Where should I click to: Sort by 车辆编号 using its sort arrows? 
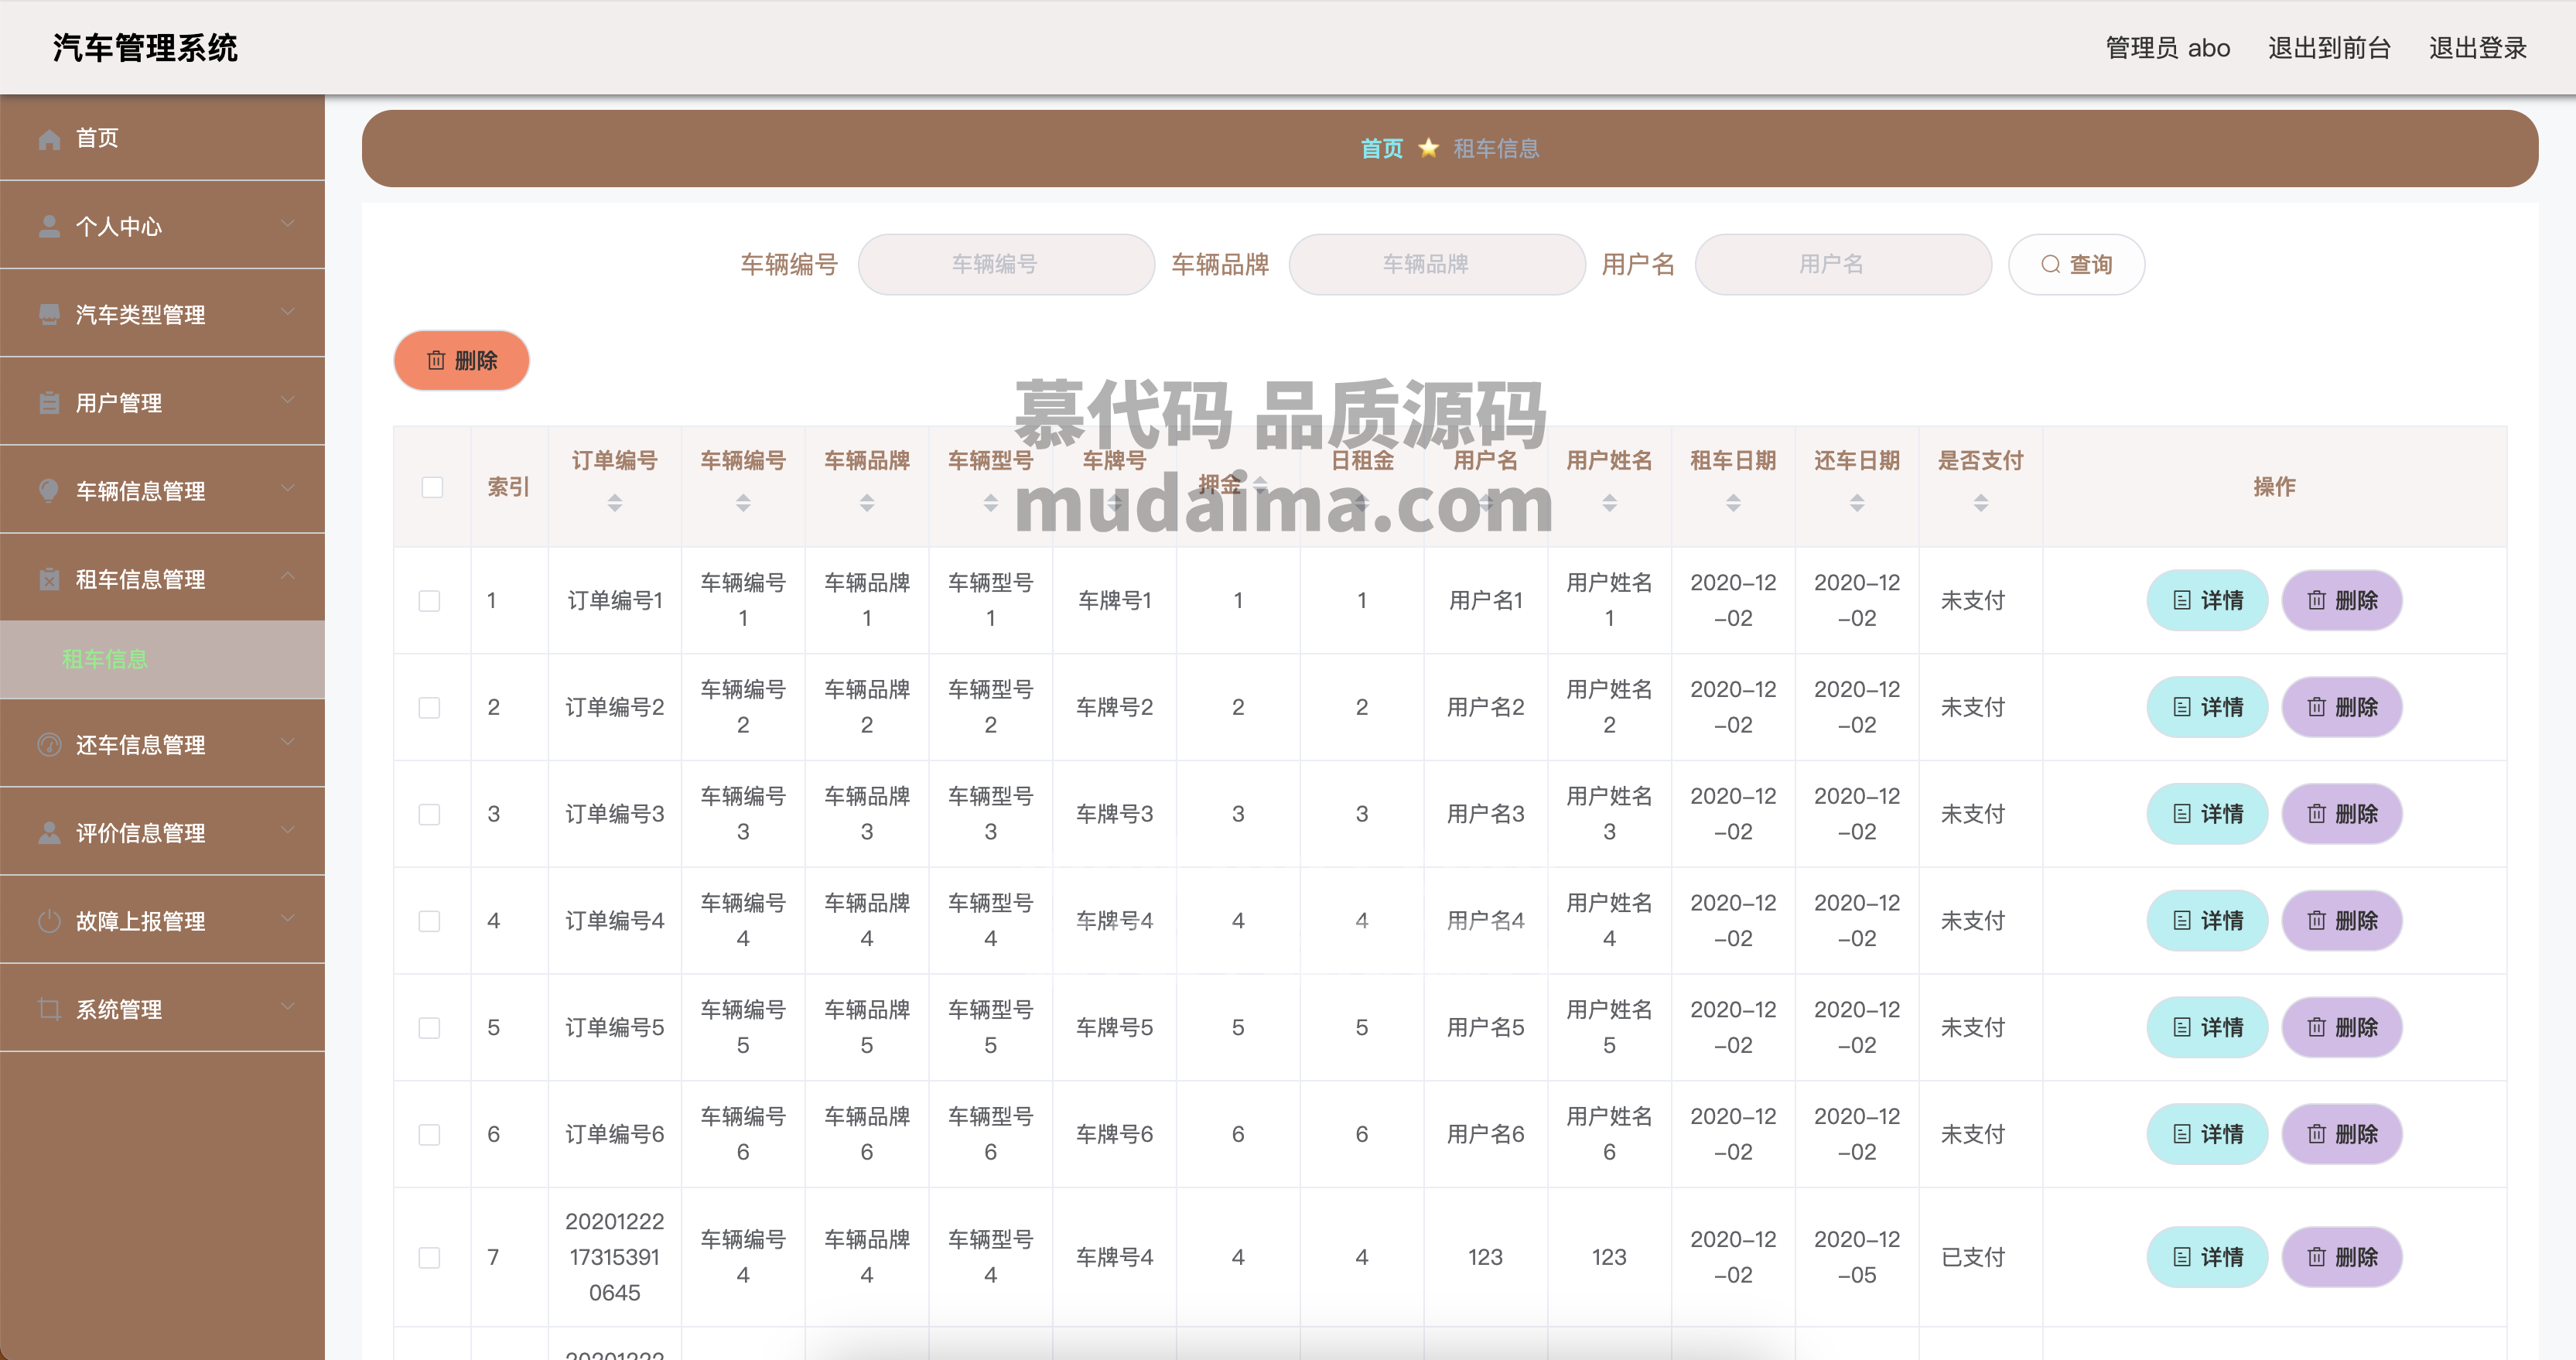point(743,503)
